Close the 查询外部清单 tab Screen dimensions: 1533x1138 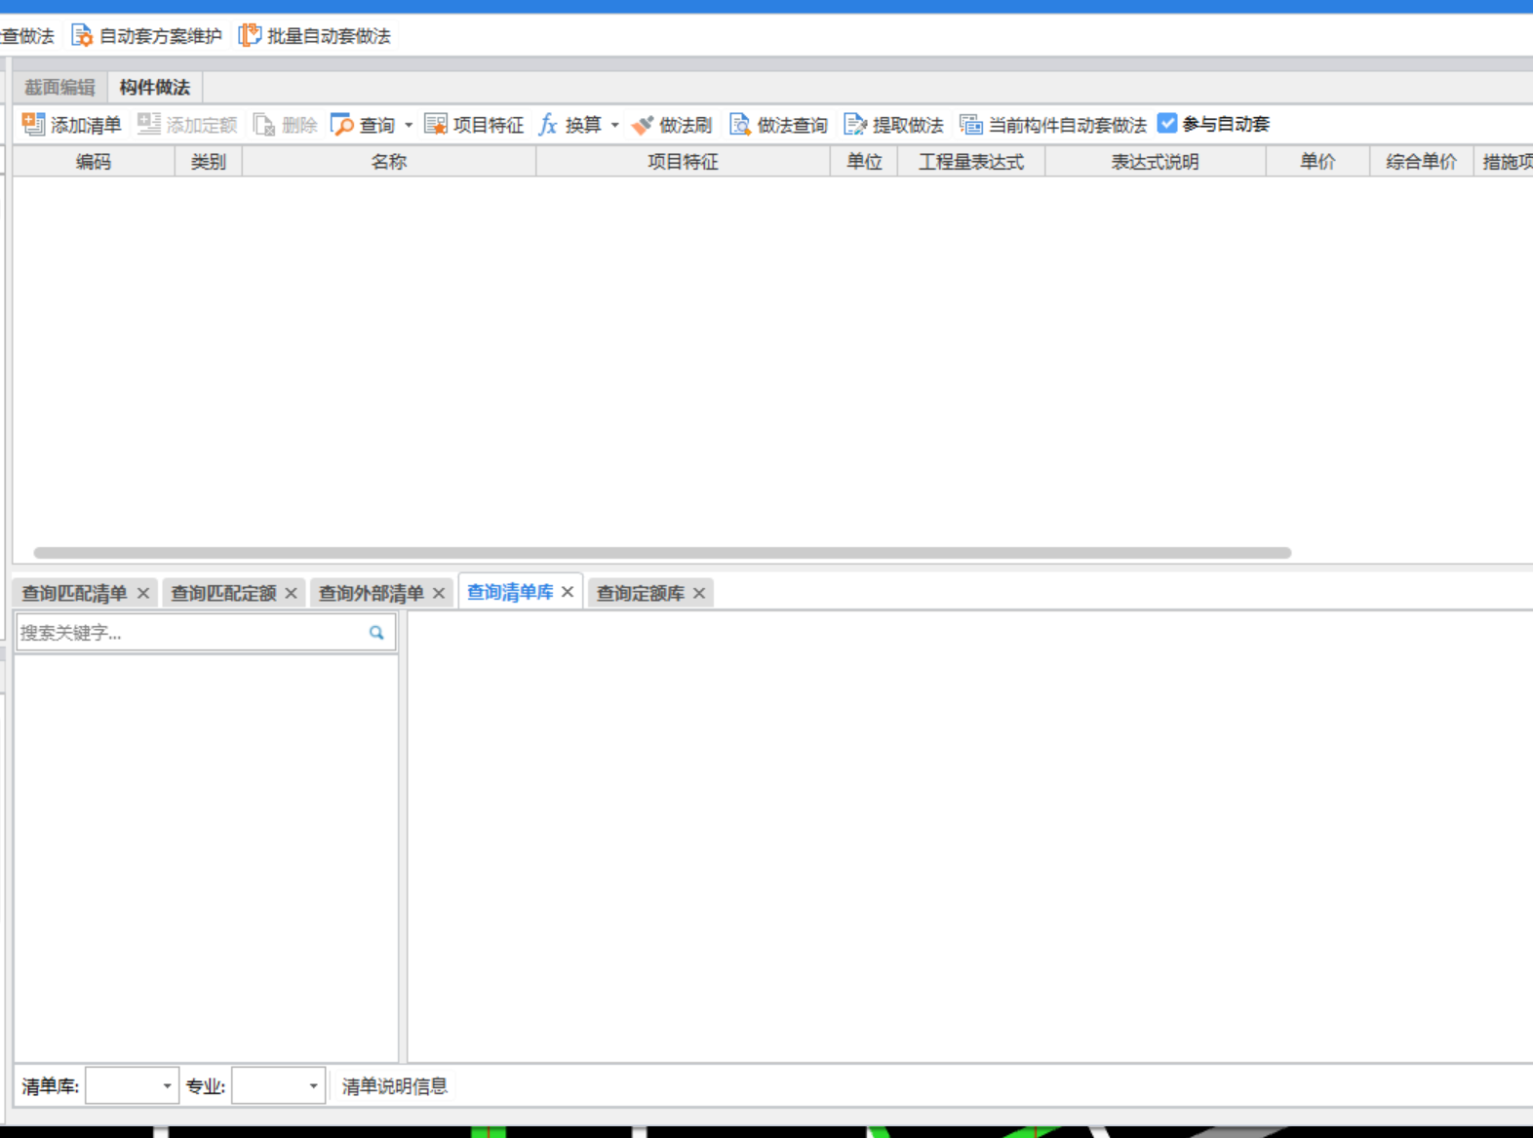click(x=439, y=593)
